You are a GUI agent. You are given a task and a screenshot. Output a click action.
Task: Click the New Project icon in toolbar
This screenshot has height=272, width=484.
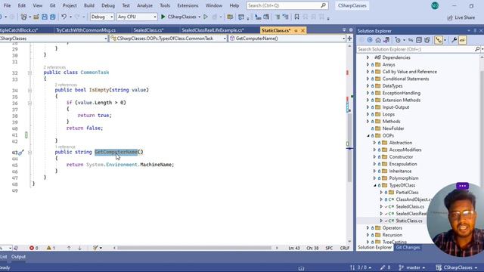point(23,17)
